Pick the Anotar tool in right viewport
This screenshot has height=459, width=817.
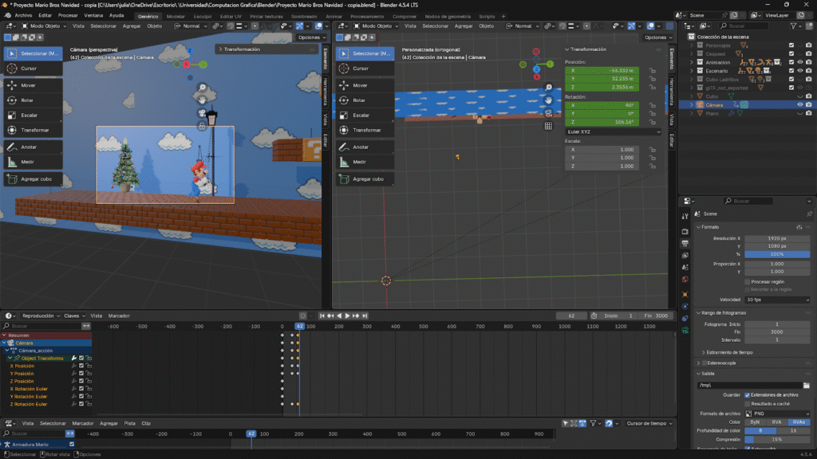click(x=361, y=147)
